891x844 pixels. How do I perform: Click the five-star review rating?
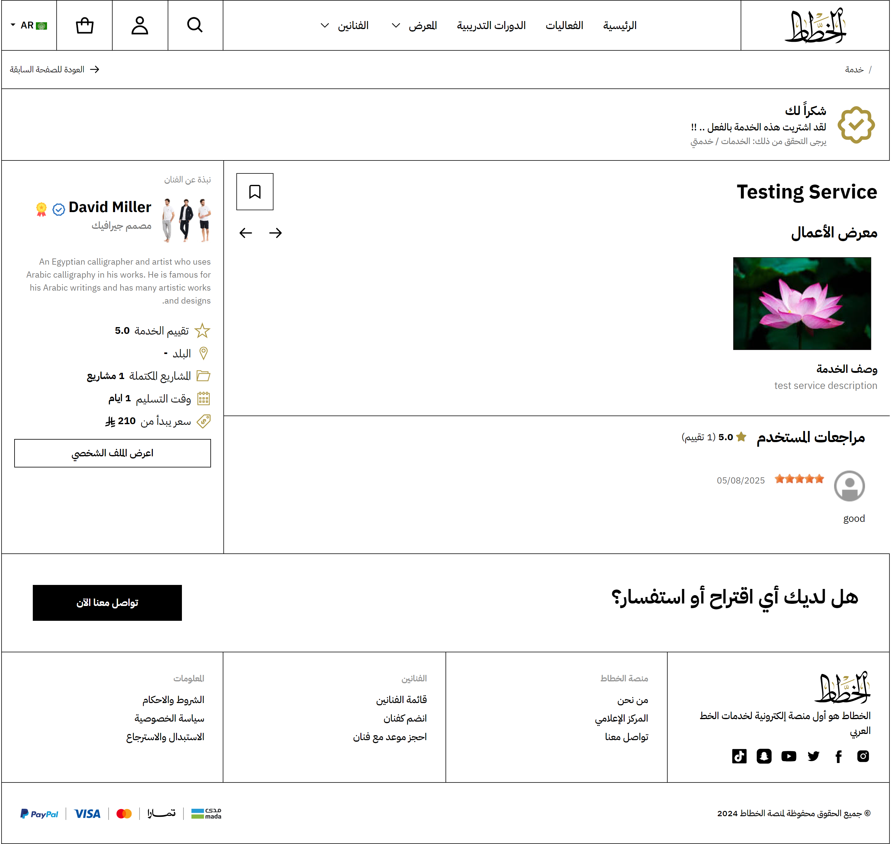(799, 479)
